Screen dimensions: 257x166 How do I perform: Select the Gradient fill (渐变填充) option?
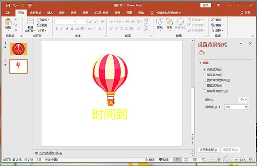(204, 75)
